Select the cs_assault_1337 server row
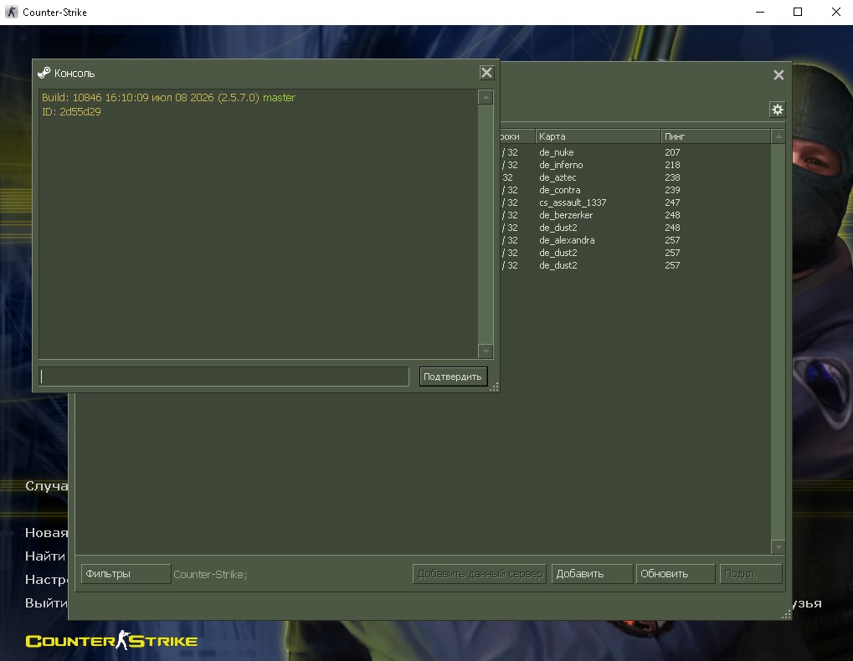The width and height of the screenshot is (853, 661). [635, 202]
